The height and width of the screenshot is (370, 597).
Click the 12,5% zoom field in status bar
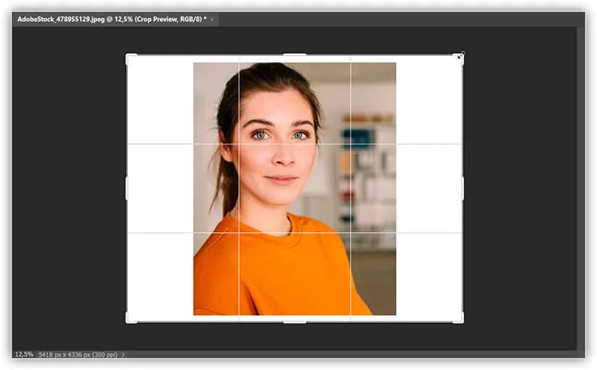point(24,355)
